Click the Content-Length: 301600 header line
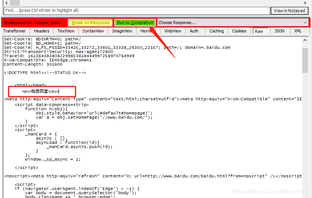Screen dimensions: 312x198 point(33,64)
